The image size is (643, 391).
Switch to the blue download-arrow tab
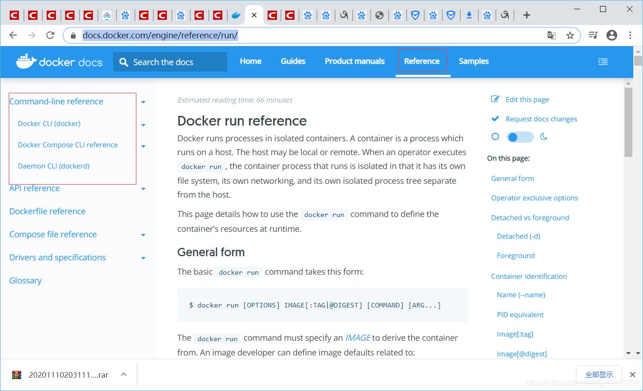point(469,15)
